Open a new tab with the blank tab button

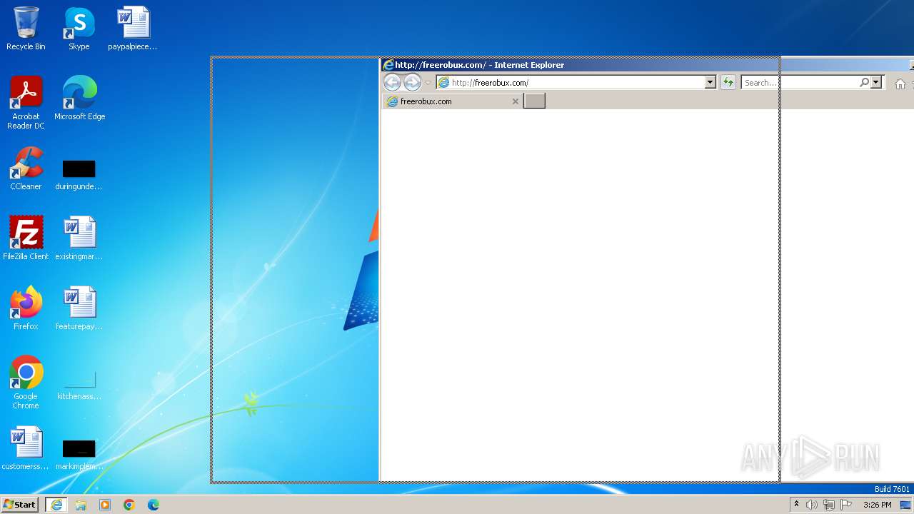(x=534, y=101)
